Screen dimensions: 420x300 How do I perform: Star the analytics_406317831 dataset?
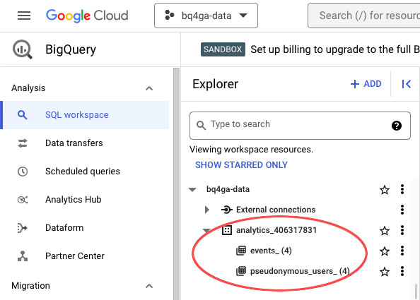pos(385,231)
